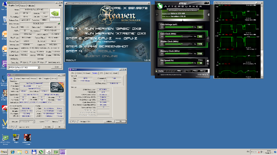The image size is (277, 155).
Task: Switch to the GPU-Z taskbar button
Action: pos(56,152)
